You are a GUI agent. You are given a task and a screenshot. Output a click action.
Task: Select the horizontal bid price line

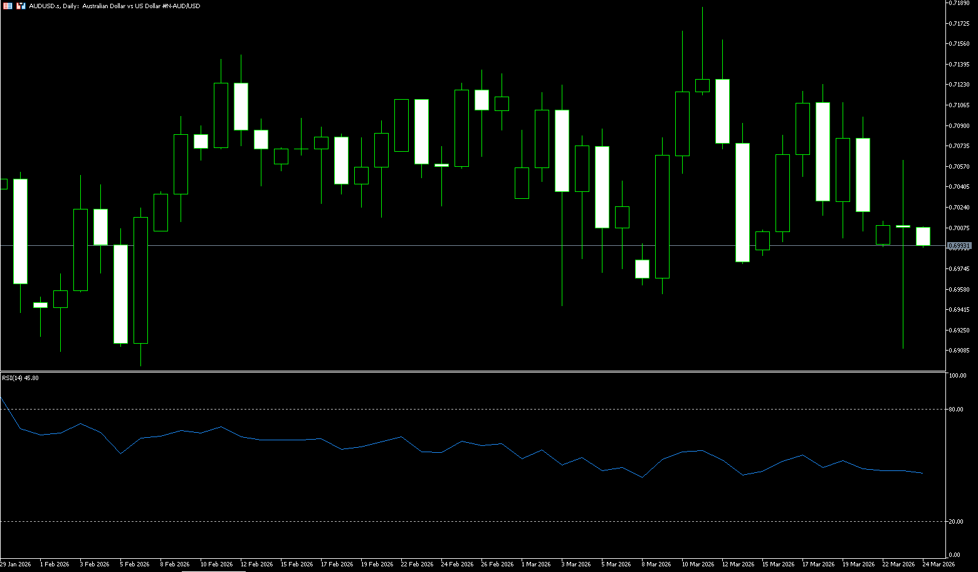click(x=439, y=245)
